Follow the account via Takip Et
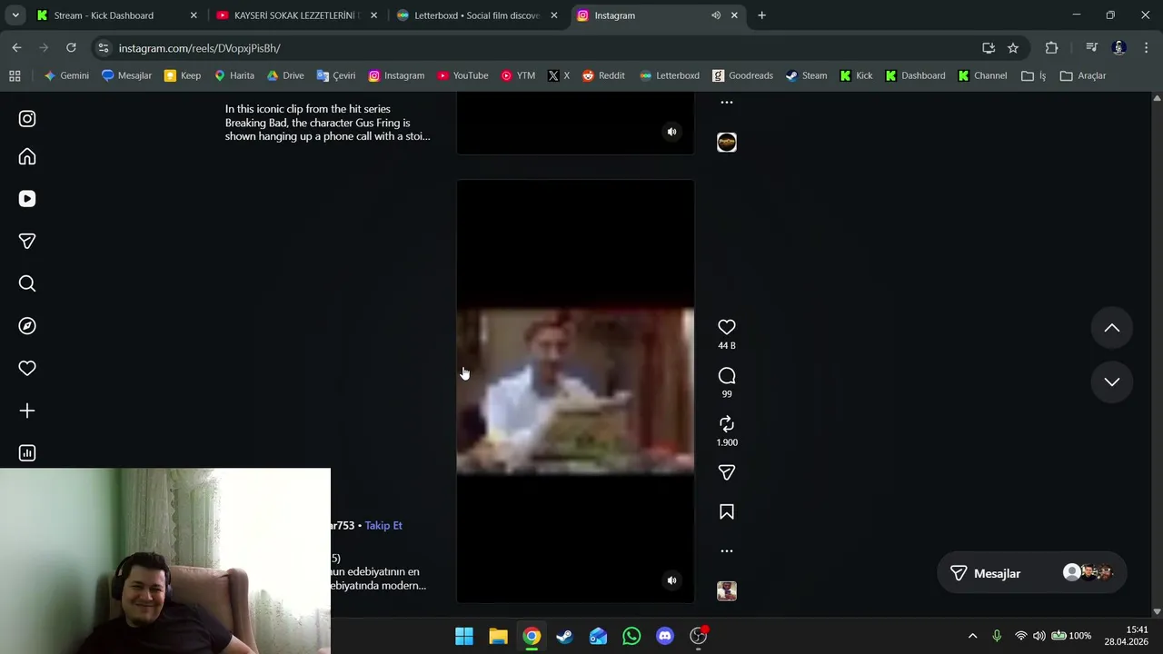This screenshot has height=654, width=1163. point(383,525)
